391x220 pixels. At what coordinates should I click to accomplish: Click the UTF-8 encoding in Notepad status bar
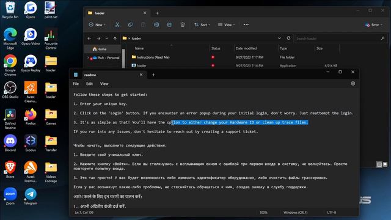tap(331, 213)
